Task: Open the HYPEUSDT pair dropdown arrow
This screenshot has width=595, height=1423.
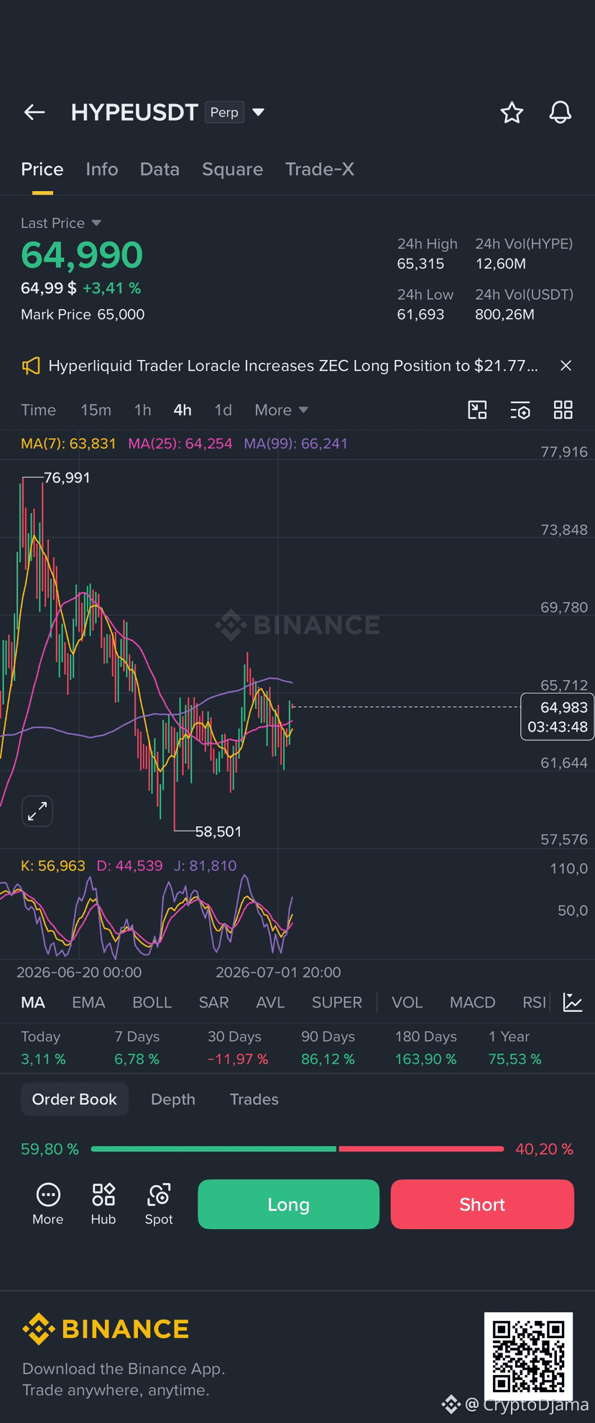Action: [259, 112]
